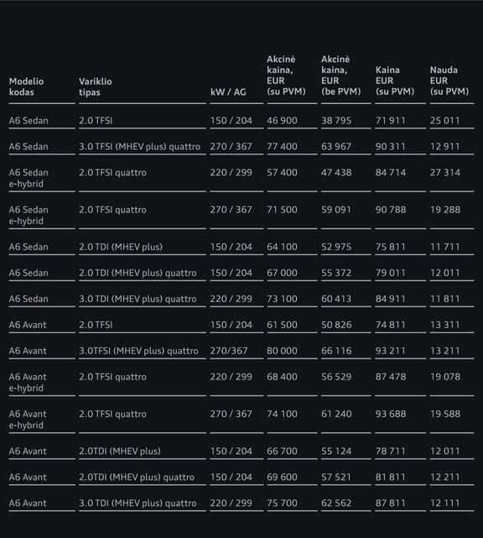The height and width of the screenshot is (538, 483).
Task: Select the 2.0TDI (MHEV plus) Avant engine
Action: (x=120, y=451)
